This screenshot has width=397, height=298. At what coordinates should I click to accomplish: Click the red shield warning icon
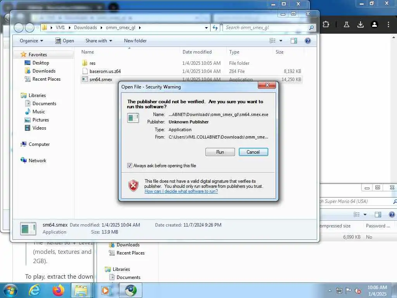click(x=133, y=186)
